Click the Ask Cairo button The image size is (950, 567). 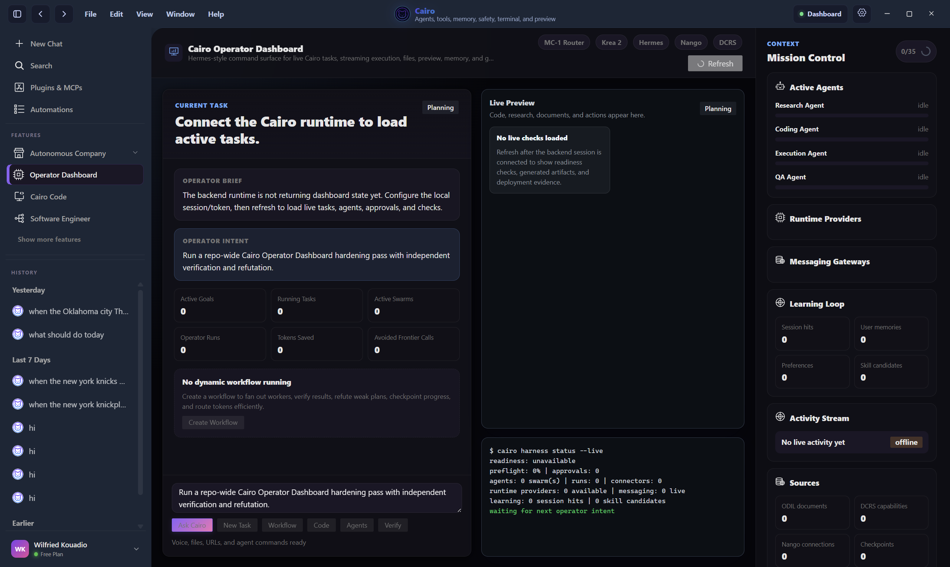tap(192, 525)
